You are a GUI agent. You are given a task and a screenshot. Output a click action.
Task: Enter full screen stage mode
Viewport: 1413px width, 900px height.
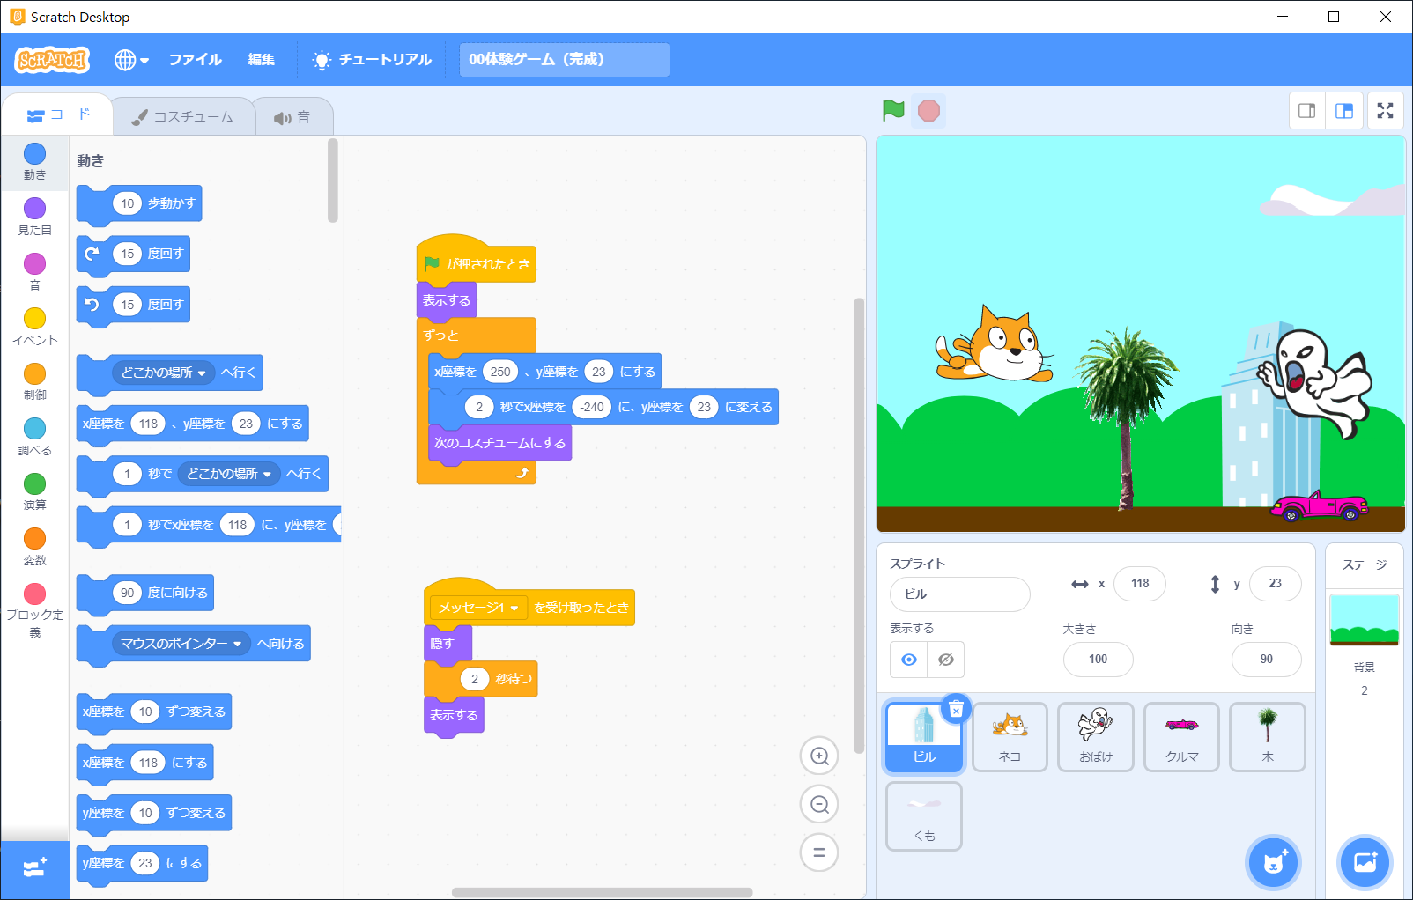point(1385,111)
